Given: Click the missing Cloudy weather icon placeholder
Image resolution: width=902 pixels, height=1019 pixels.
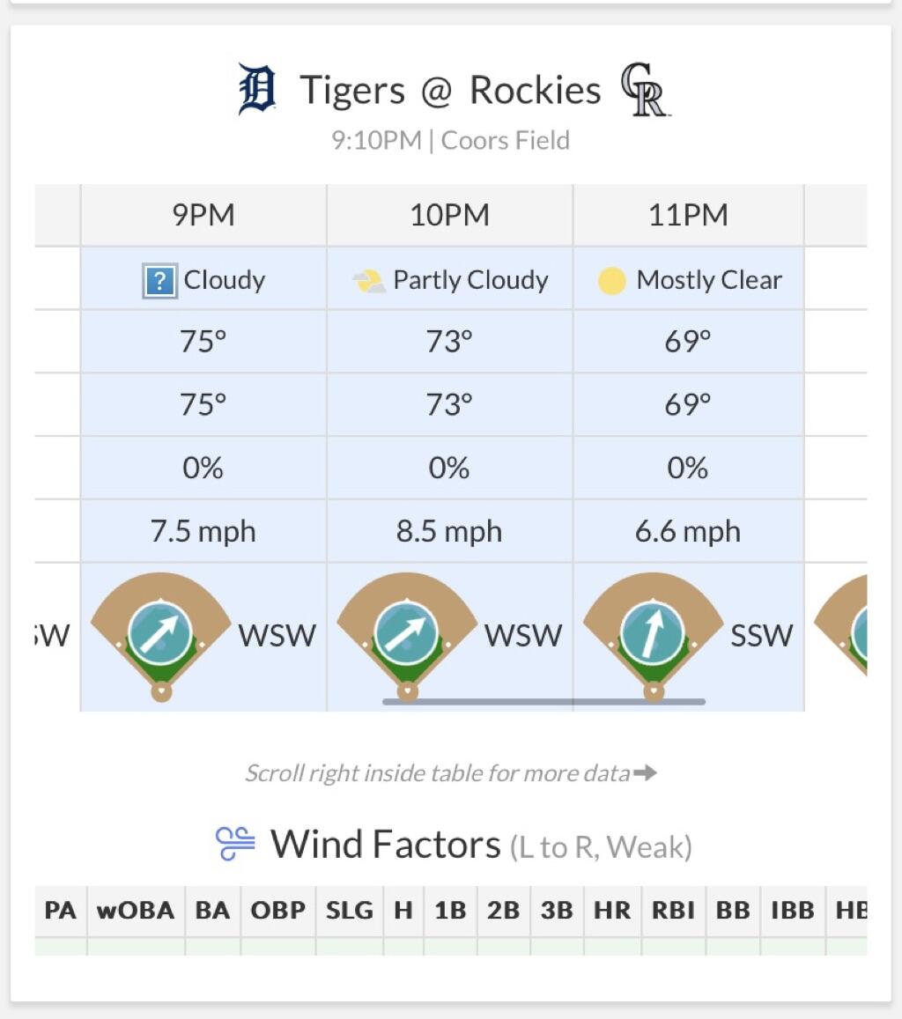Looking at the screenshot, I should pos(159,282).
